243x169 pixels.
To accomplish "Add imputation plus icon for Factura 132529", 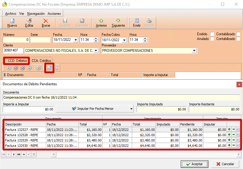I will pos(229,140).
